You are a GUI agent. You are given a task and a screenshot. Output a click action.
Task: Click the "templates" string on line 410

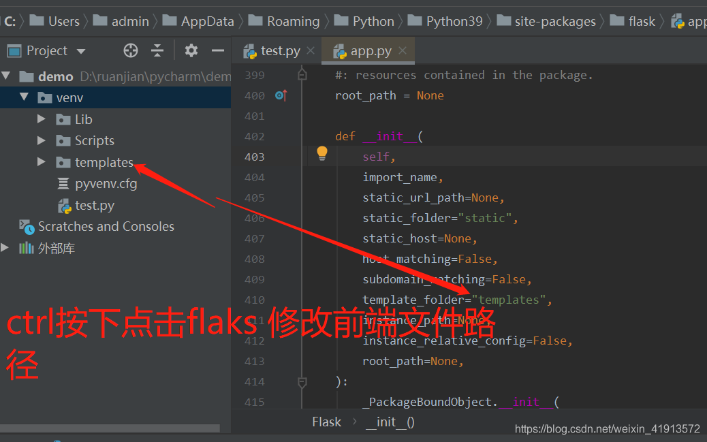(x=509, y=300)
